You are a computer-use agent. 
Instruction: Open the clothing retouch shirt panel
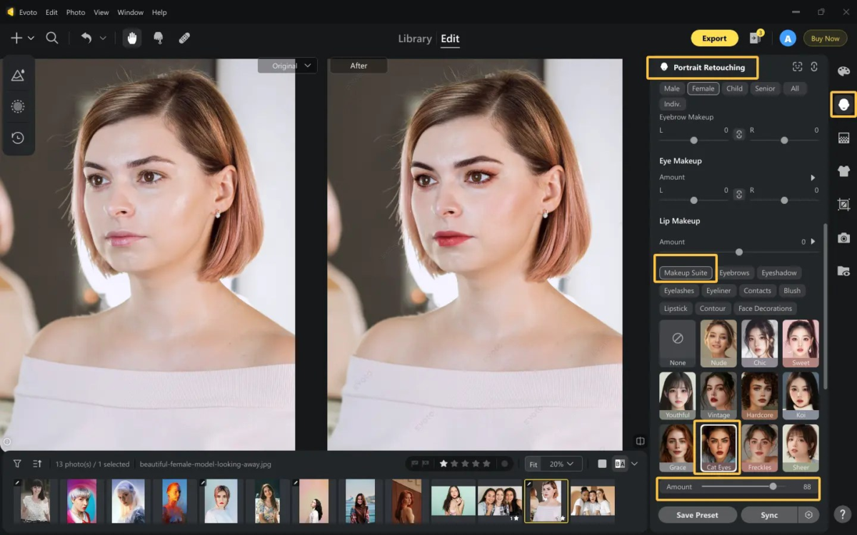(843, 171)
